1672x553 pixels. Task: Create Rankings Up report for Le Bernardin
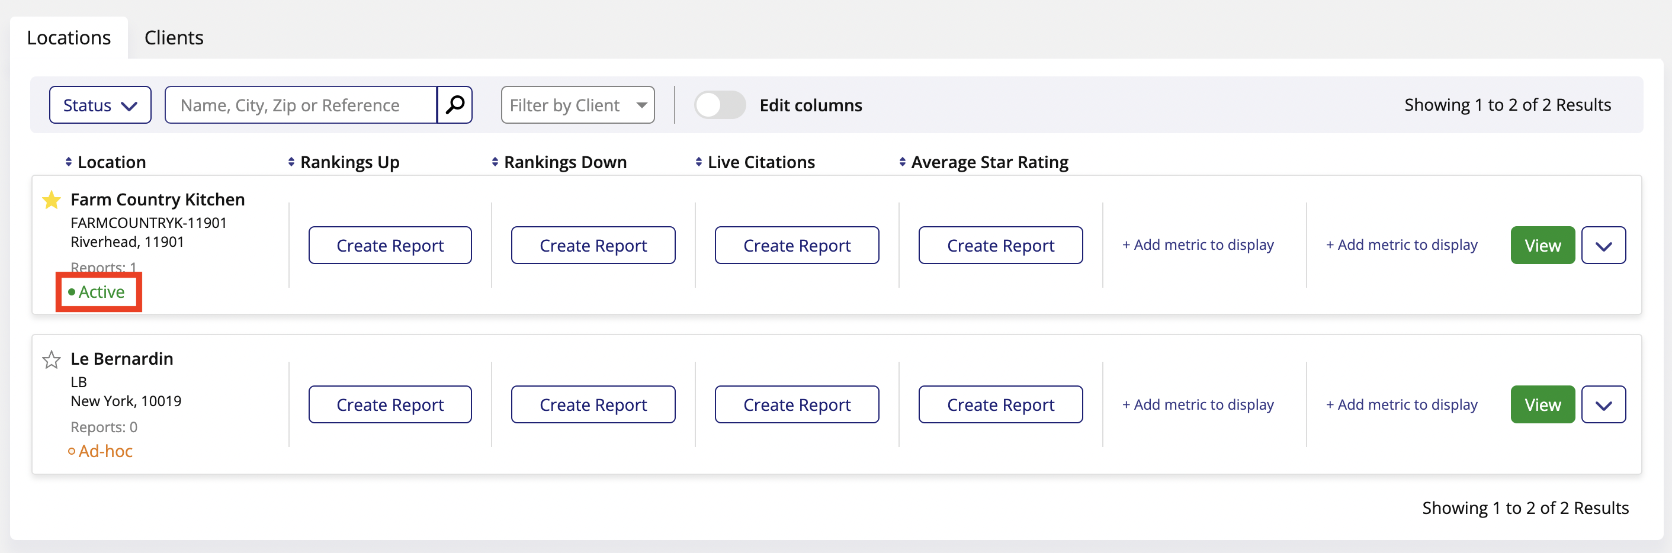(x=390, y=405)
